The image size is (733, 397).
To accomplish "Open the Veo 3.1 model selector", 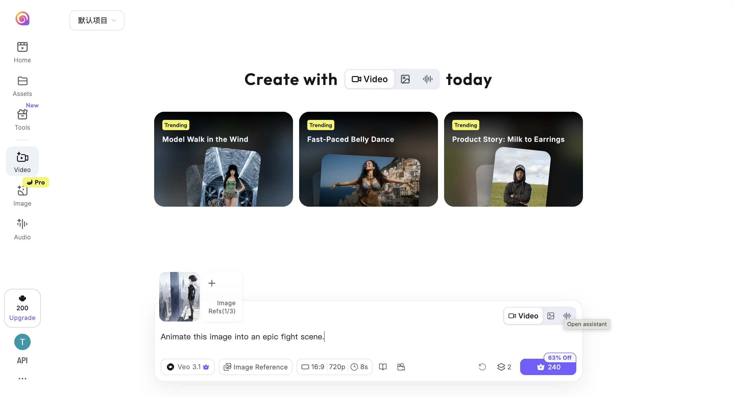I will tap(188, 367).
